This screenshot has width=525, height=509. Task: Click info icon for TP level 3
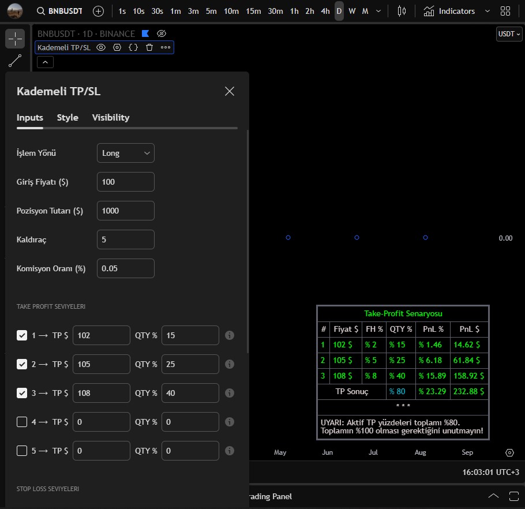[230, 393]
